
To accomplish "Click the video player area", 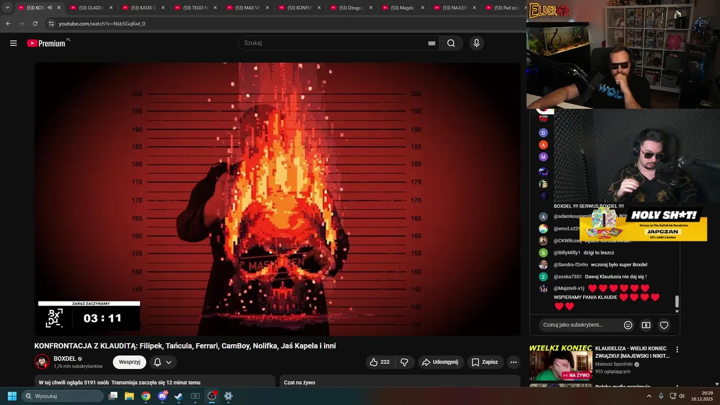I will tap(277, 199).
